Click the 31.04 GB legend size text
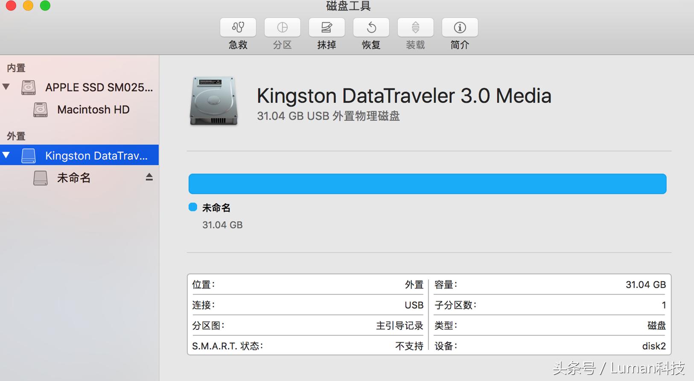694x381 pixels. [x=222, y=225]
